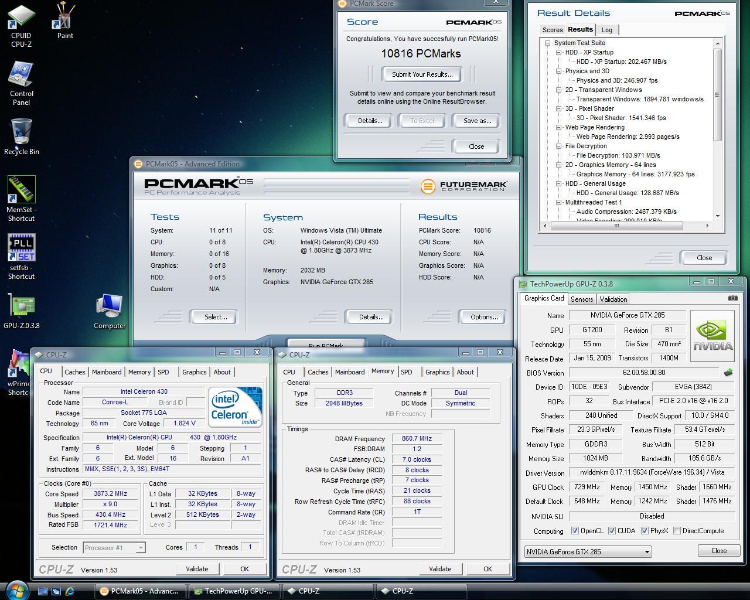This screenshot has width=750, height=600.
Task: Collapse the 2D - Transparent Windows node
Action: point(559,90)
